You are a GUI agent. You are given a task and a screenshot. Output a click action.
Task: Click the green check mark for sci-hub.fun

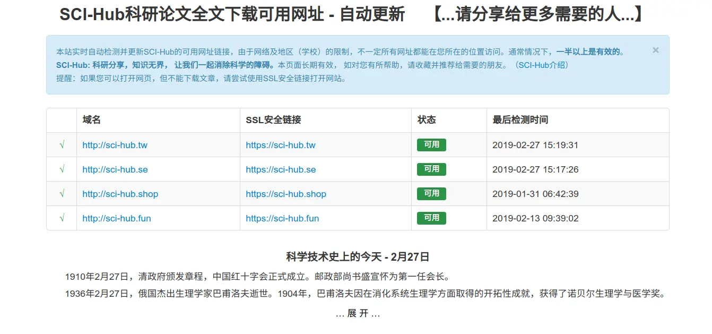click(62, 218)
